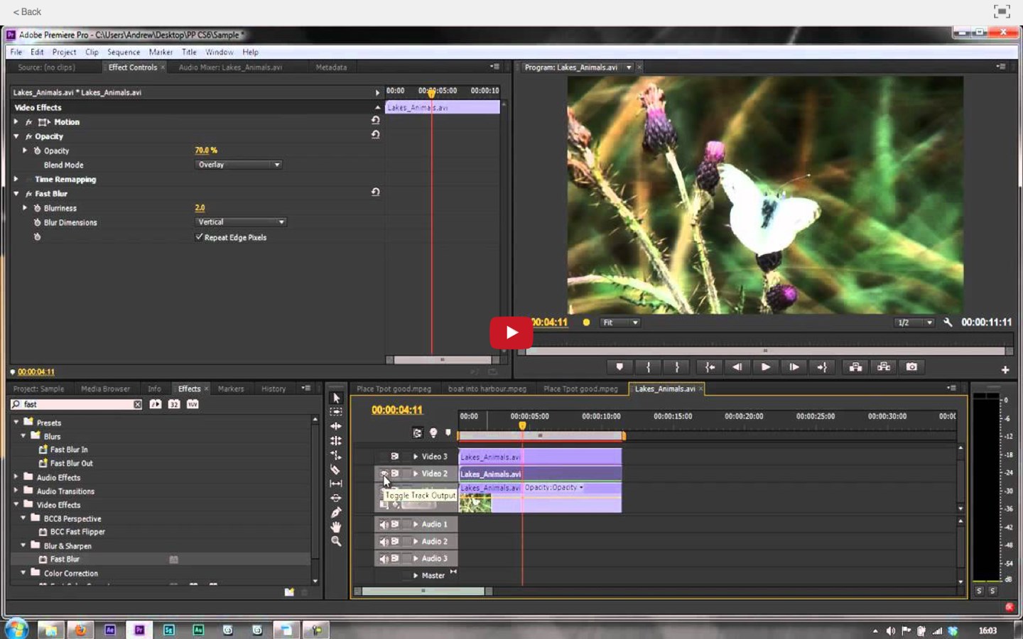Select the Pen tool in tools panel

click(x=336, y=513)
